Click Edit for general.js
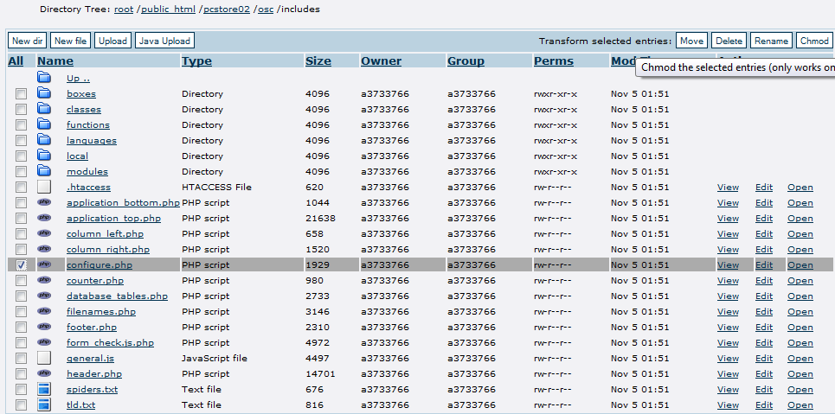This screenshot has height=414, width=835. 764,358
